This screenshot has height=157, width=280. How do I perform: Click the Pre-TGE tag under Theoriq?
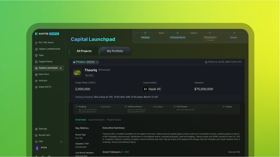tap(89, 76)
